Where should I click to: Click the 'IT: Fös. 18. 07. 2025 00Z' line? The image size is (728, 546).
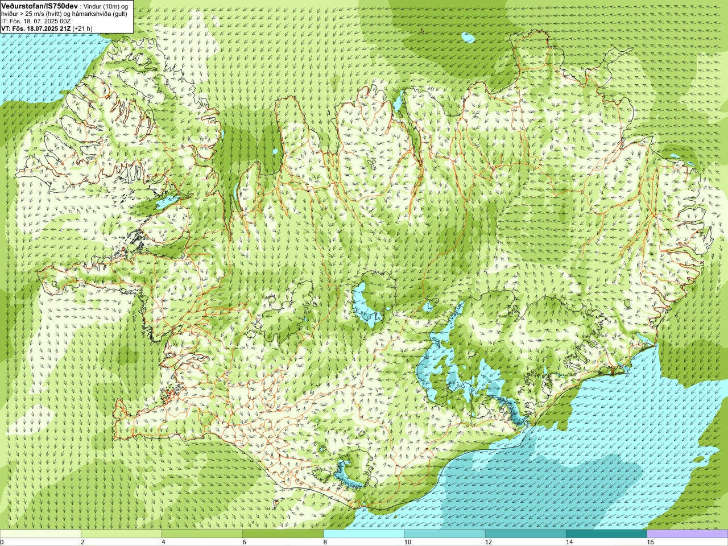(36, 21)
